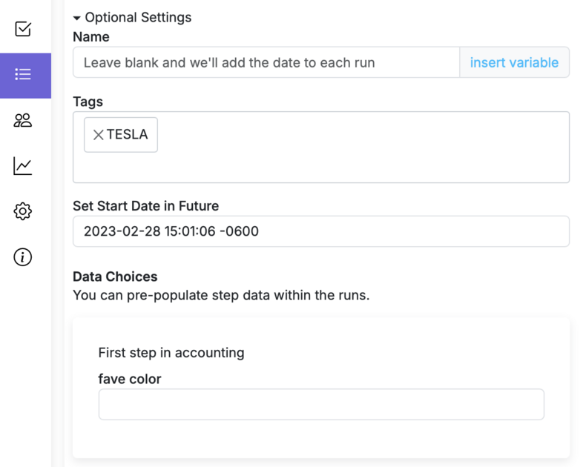Click the insert variable button
The image size is (586, 467).
click(514, 63)
